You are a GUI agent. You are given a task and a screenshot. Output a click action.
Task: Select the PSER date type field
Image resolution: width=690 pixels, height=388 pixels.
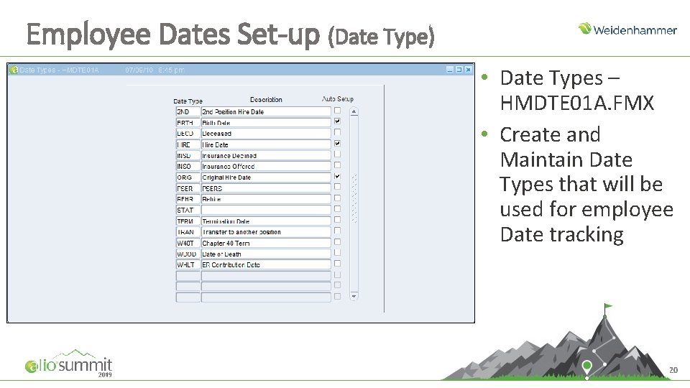click(x=188, y=188)
